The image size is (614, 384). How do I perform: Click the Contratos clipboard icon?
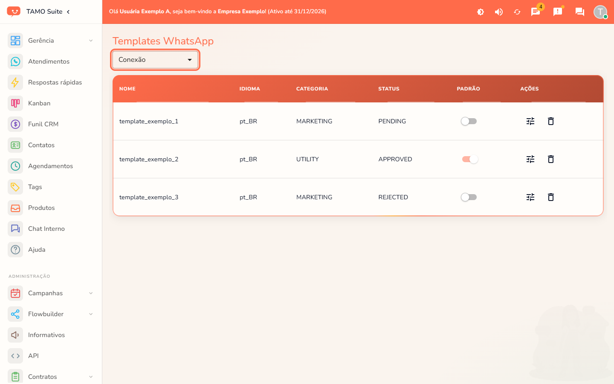coord(15,377)
